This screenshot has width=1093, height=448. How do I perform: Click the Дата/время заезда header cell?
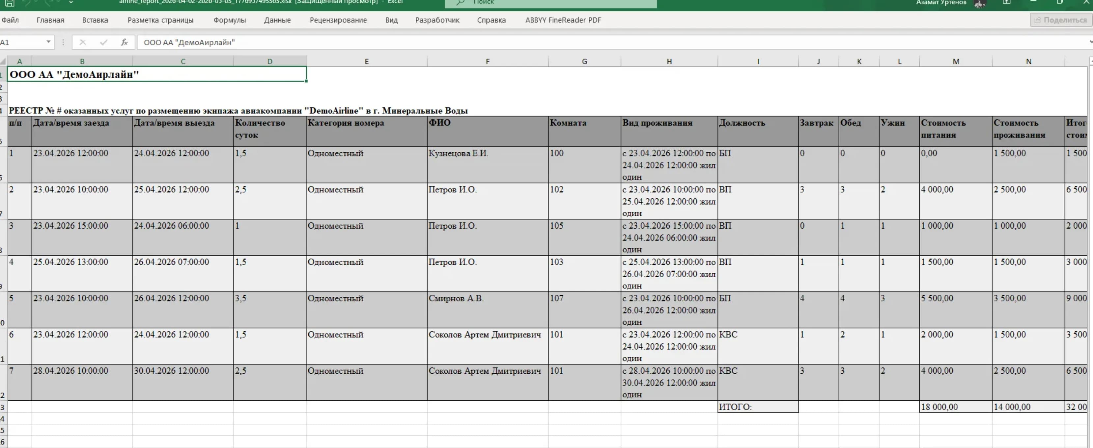[82, 132]
